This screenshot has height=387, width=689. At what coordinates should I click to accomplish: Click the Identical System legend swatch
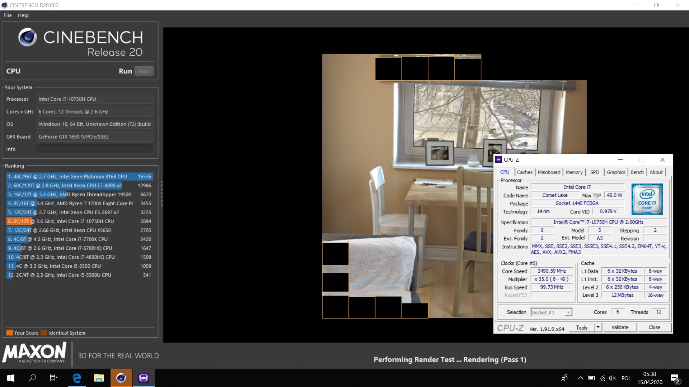[44, 333]
